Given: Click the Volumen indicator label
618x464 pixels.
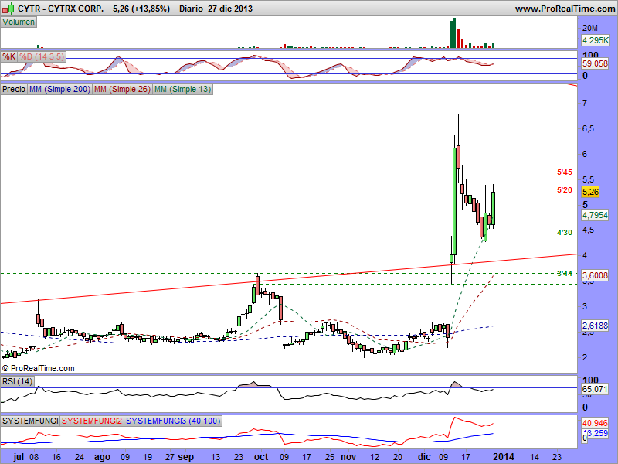Looking at the screenshot, I should click(x=19, y=22).
